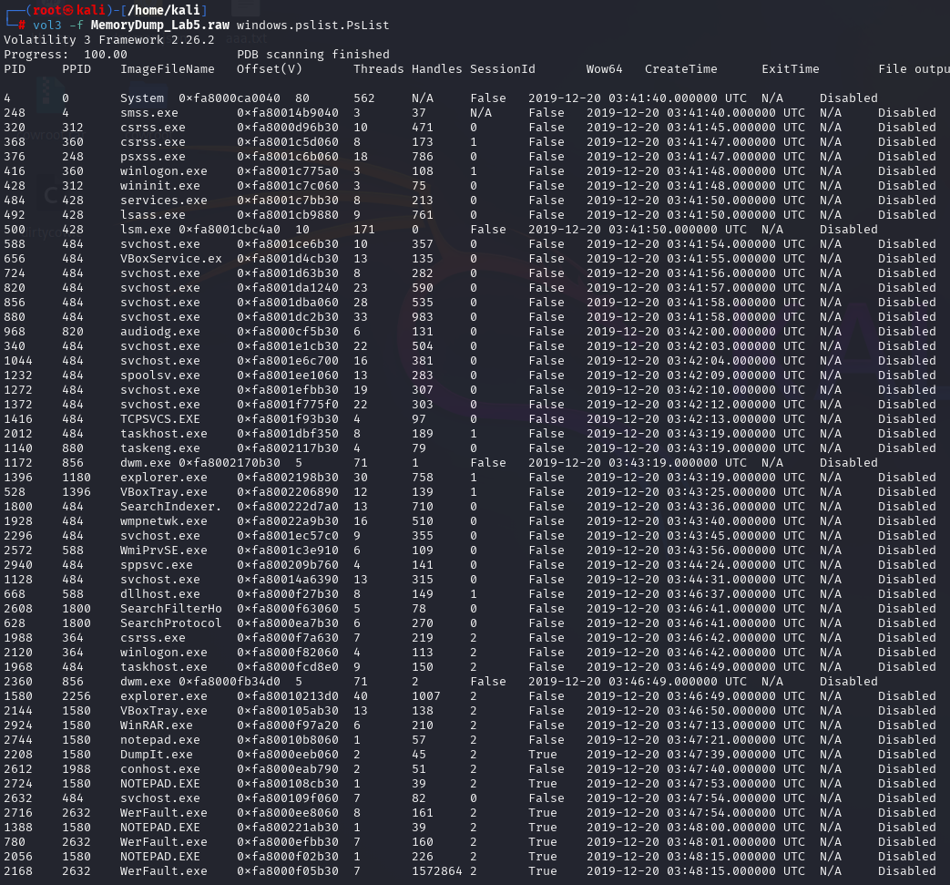Click the MemoryDump_Lab5.raw filename in the command
950x885 pixels.
tap(160, 25)
